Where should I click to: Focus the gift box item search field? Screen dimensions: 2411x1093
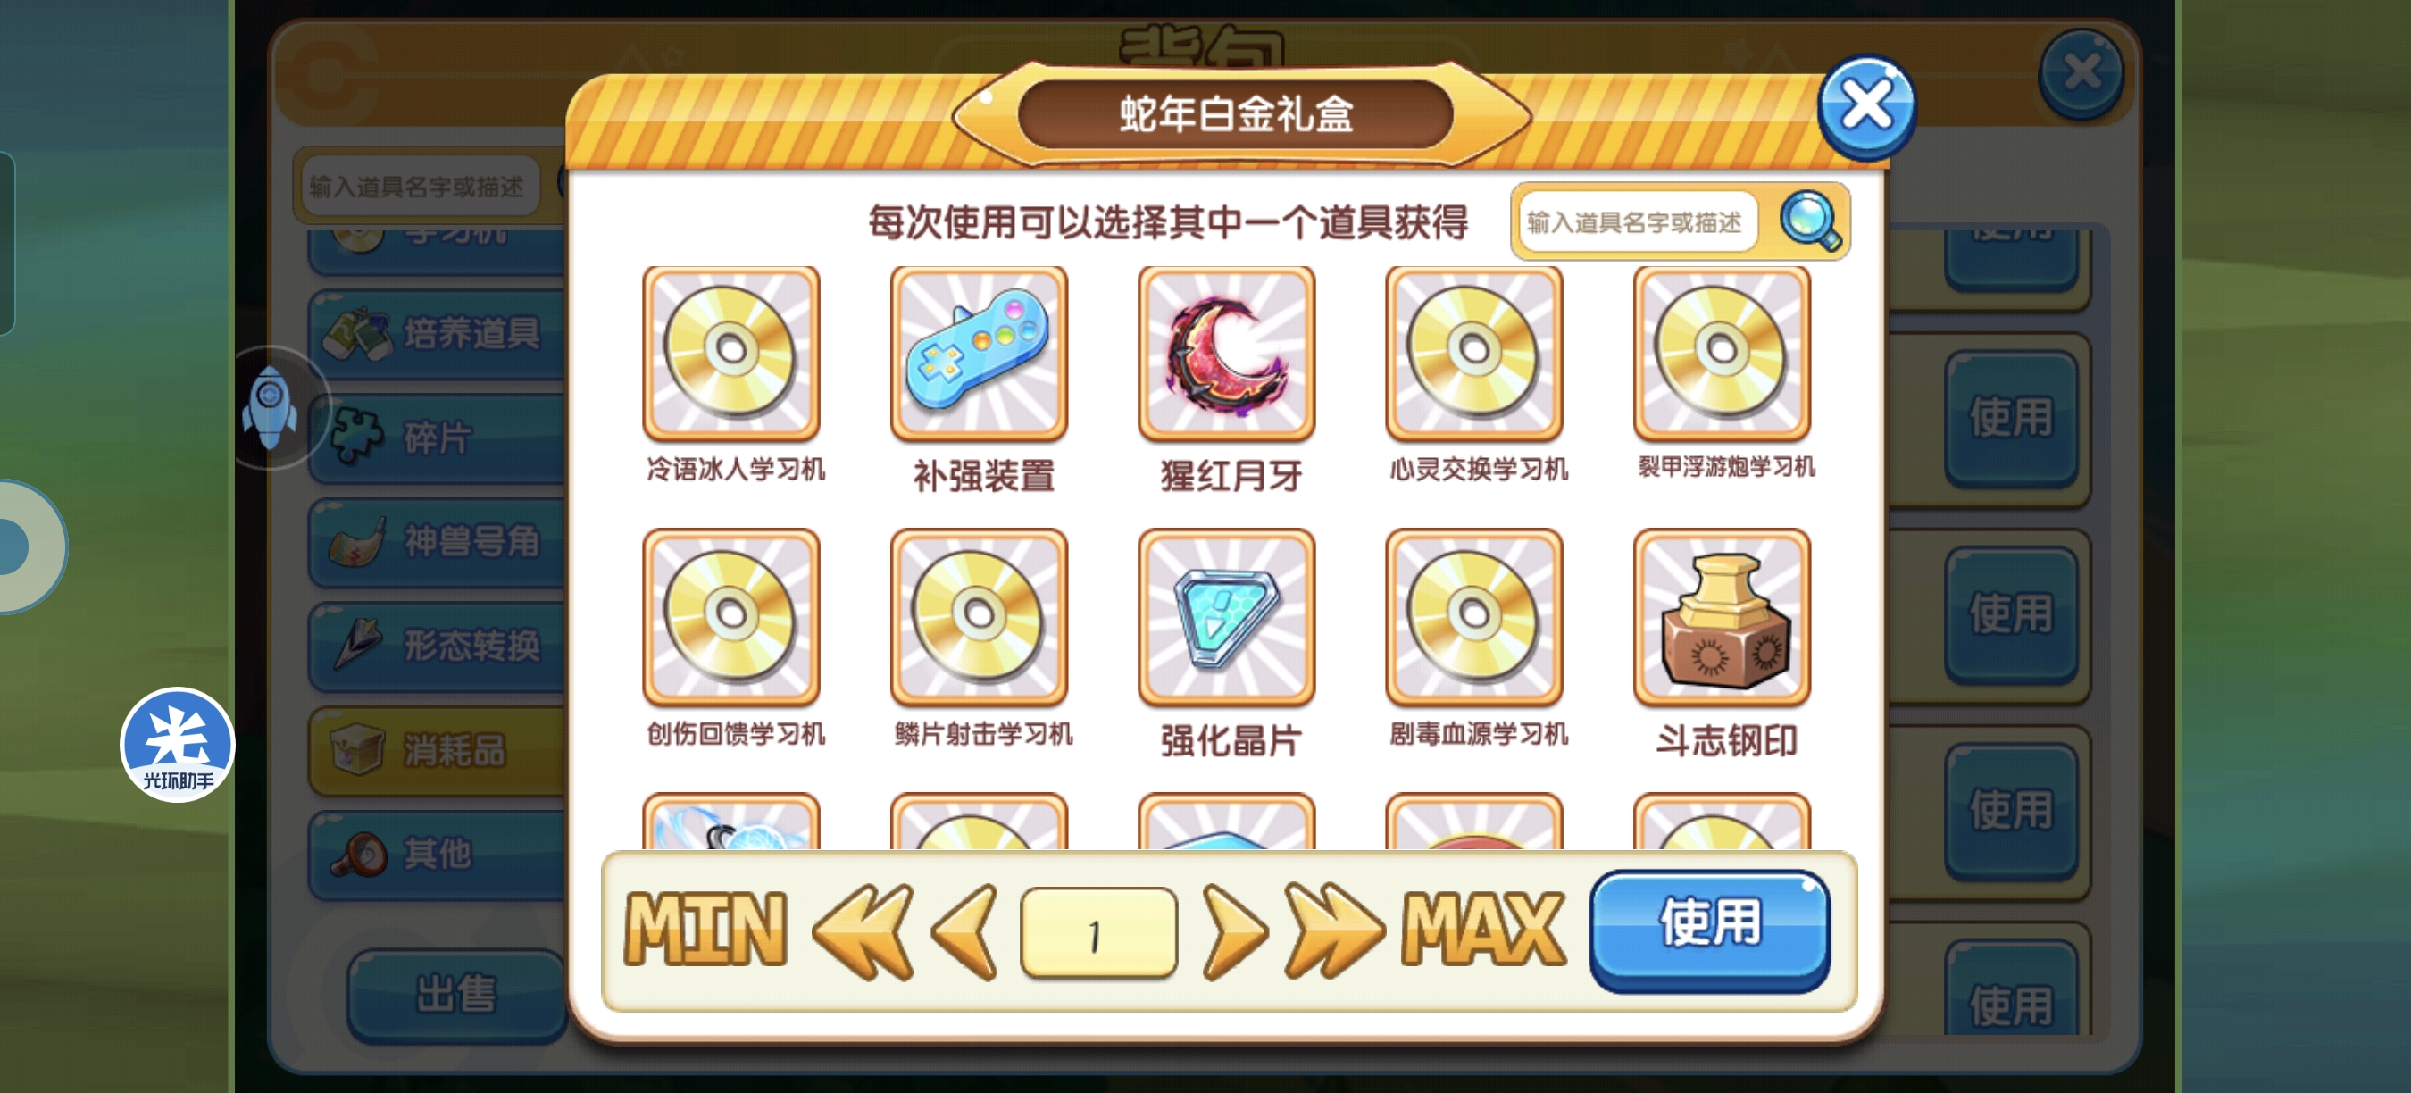click(1636, 221)
